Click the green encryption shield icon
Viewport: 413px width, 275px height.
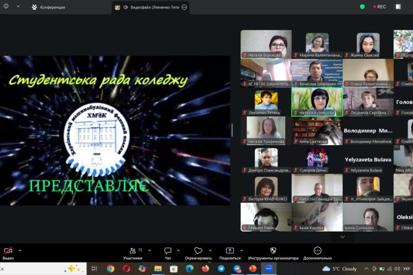362,7
